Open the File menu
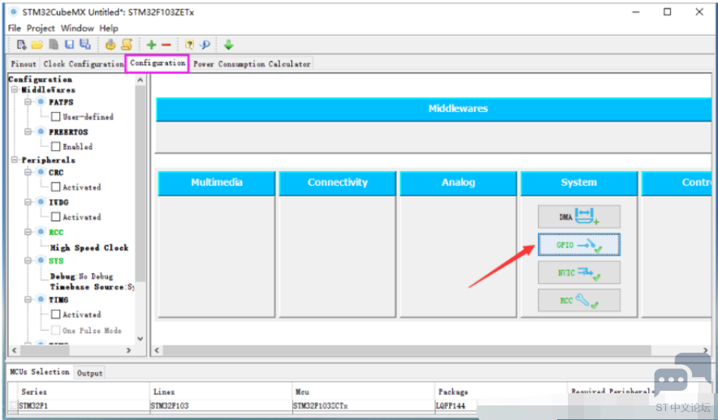718x420 pixels. point(14,28)
